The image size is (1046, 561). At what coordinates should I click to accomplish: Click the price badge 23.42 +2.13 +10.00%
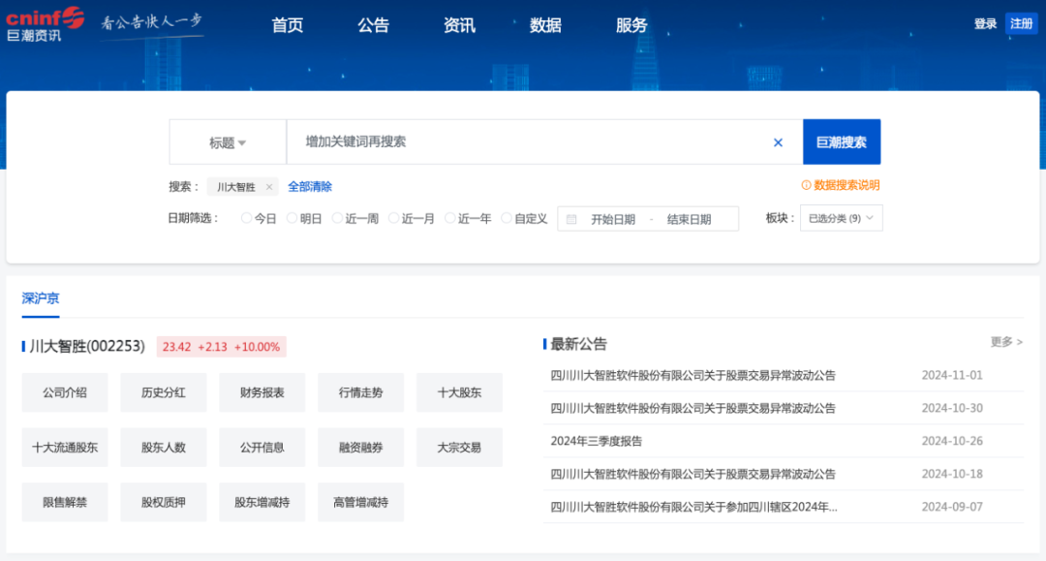(222, 347)
